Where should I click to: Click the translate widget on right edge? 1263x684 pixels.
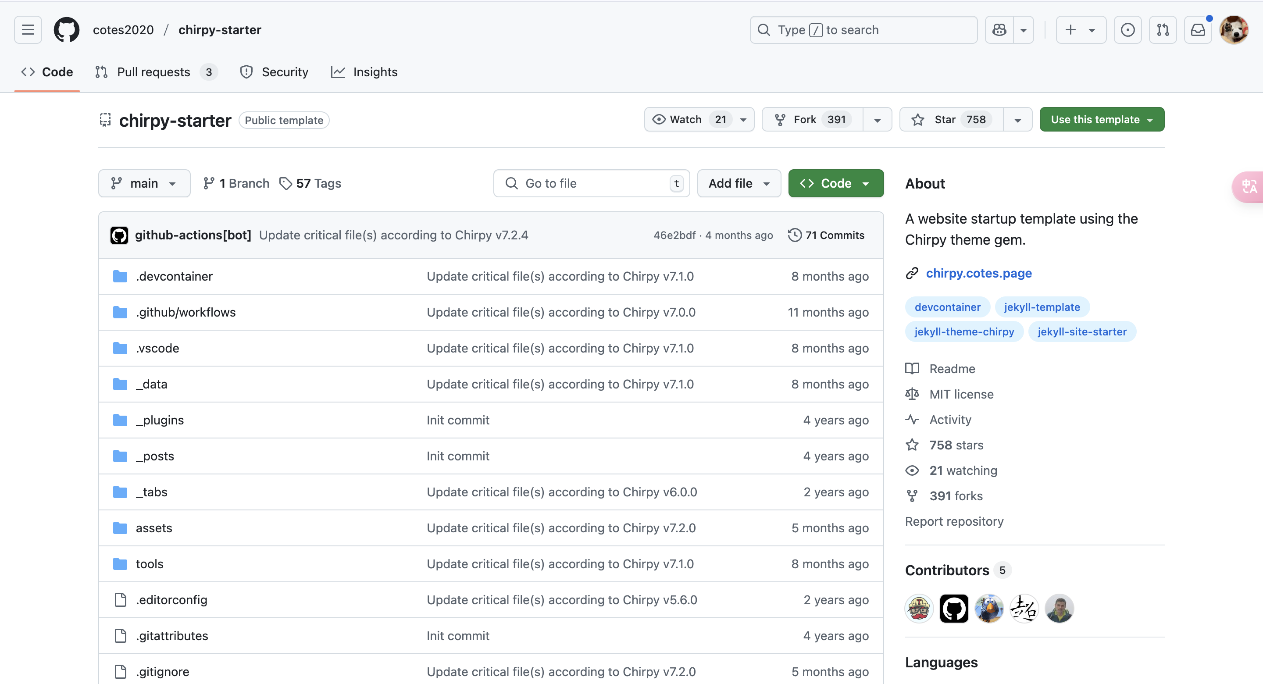[x=1248, y=186]
